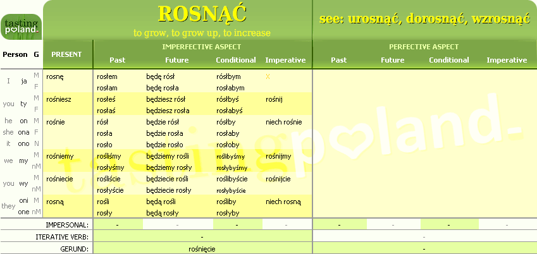537x254 pixels.
Task: Click the past form 'rosły'
Action: click(x=105, y=214)
